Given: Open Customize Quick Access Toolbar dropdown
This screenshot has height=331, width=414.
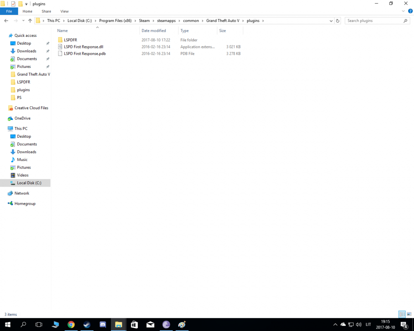Looking at the screenshot, I should [x=26, y=4].
